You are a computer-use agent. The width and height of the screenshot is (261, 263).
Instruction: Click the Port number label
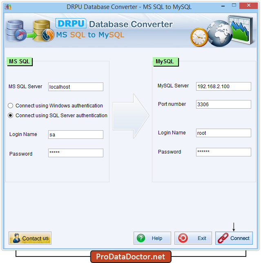click(x=172, y=104)
